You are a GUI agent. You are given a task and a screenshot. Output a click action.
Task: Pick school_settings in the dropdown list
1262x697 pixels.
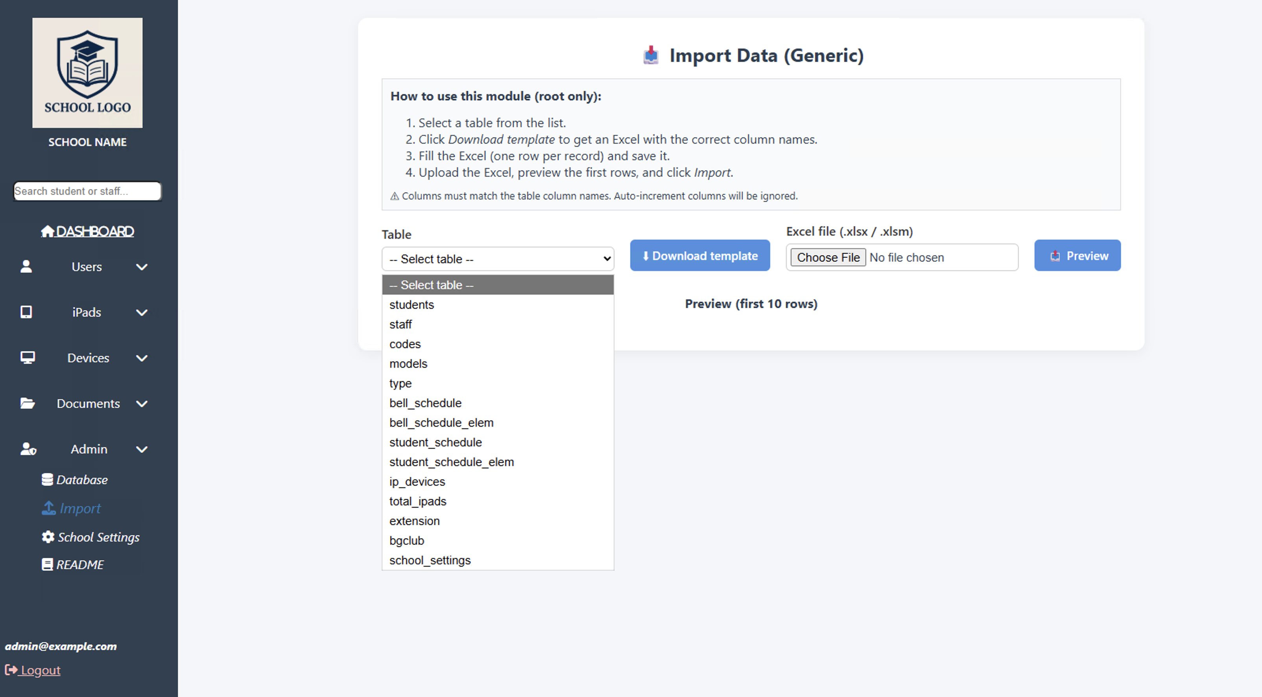click(x=430, y=561)
